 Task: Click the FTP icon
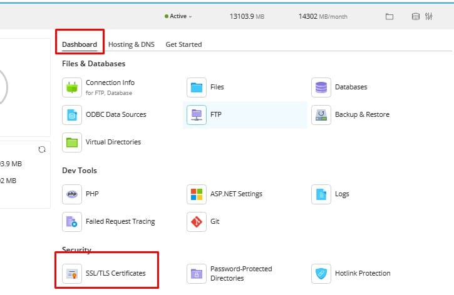[197, 115]
